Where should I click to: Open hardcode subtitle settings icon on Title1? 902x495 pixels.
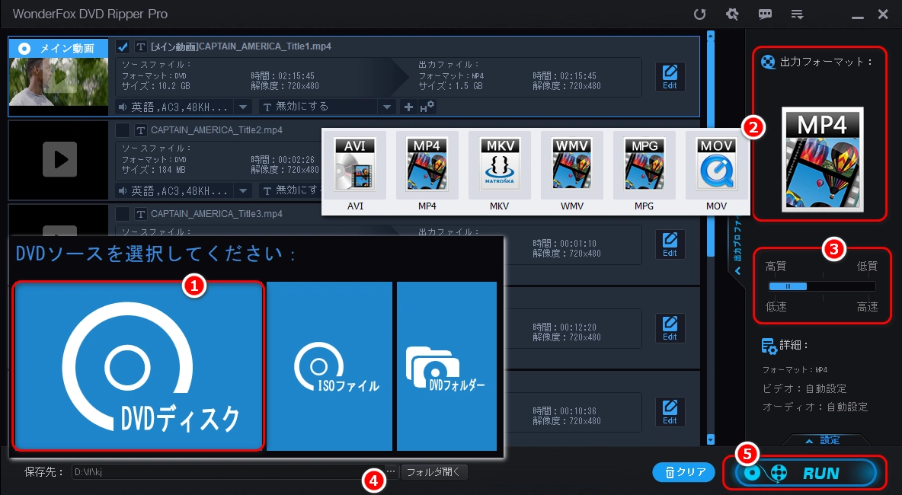427,107
